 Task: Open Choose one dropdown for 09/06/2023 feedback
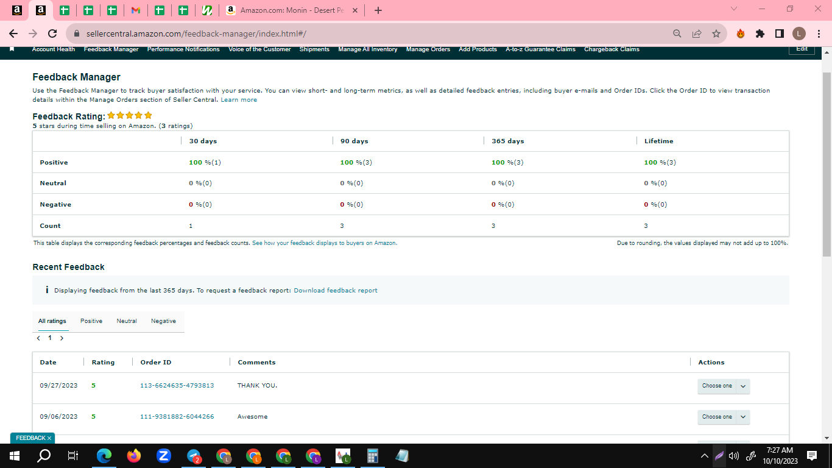[x=724, y=417]
